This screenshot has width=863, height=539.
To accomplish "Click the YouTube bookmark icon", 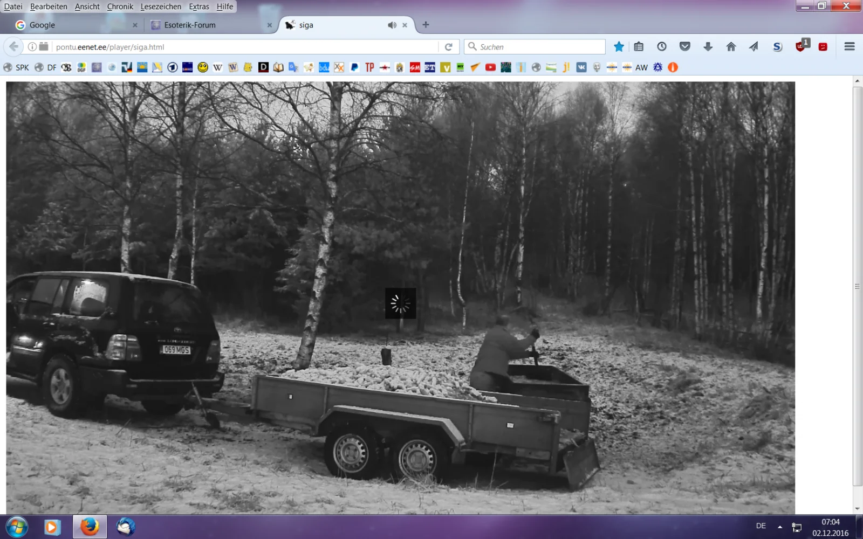I will point(490,67).
